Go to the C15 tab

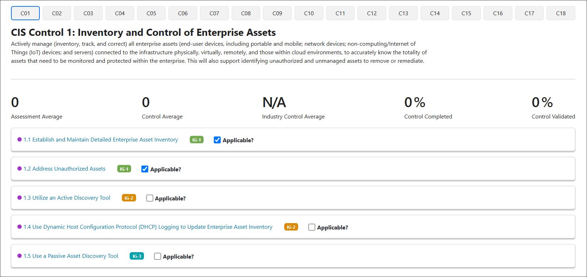[466, 13]
